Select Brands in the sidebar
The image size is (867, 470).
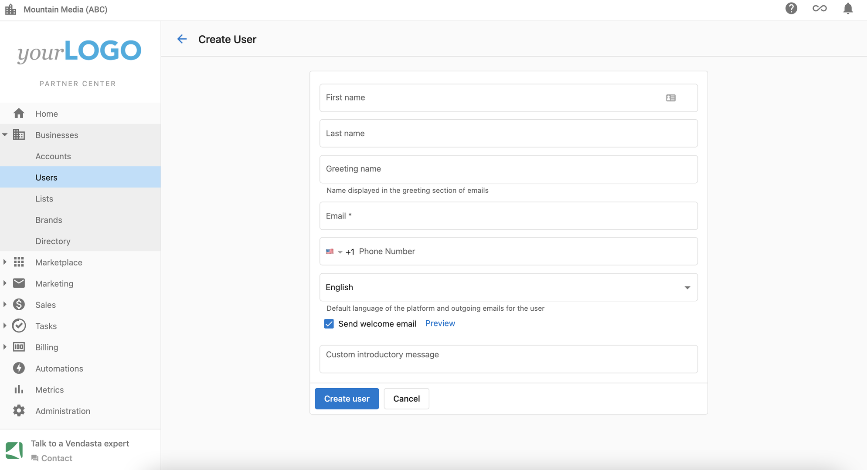[49, 220]
